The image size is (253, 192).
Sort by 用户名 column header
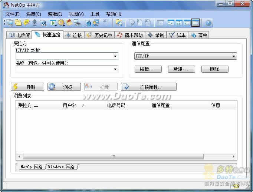point(83,105)
